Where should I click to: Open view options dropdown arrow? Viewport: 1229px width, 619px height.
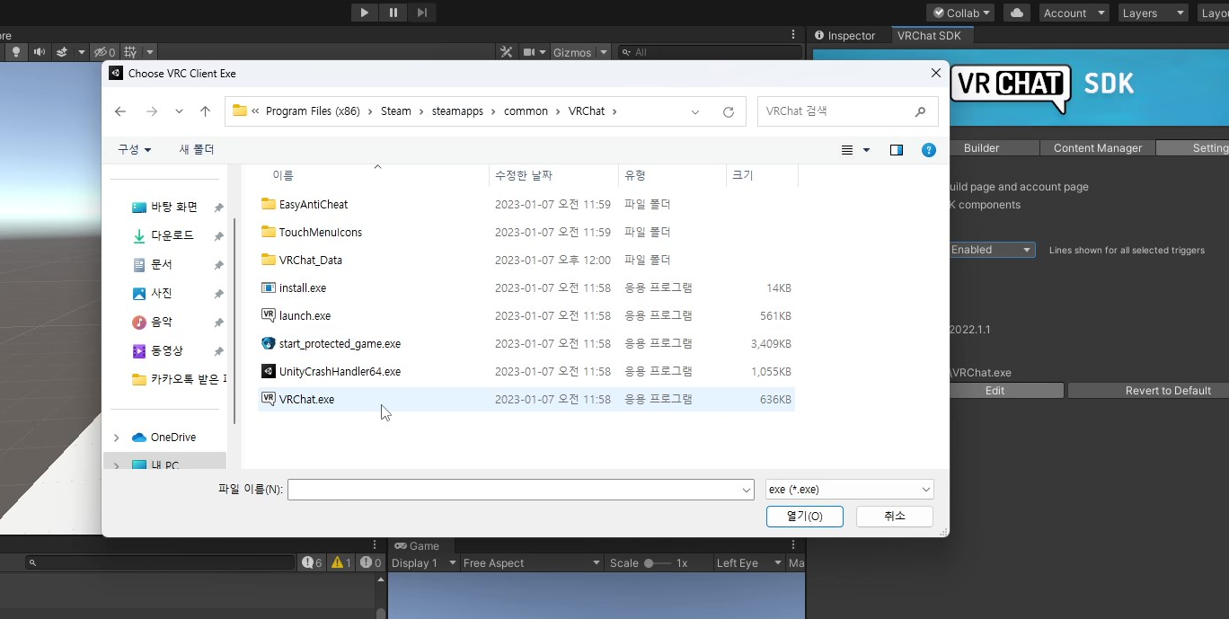click(867, 150)
